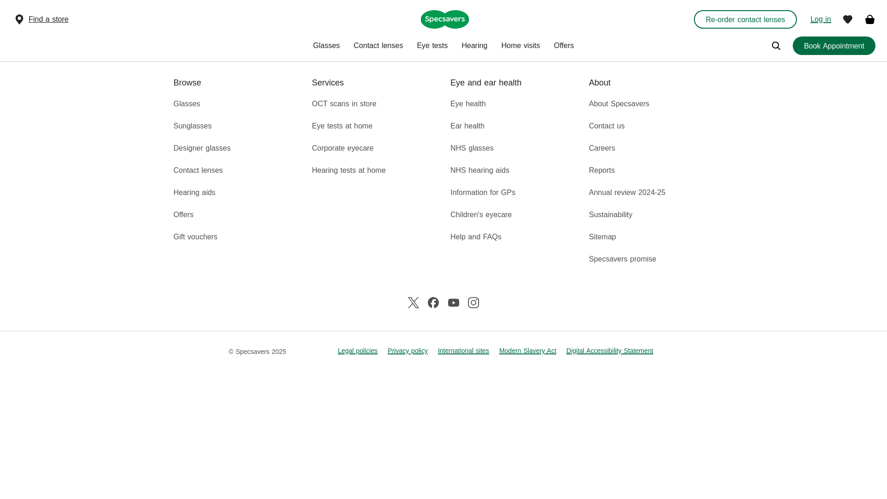Open Specsavers Instagram page
This screenshot has height=499, width=887.
(x=473, y=303)
